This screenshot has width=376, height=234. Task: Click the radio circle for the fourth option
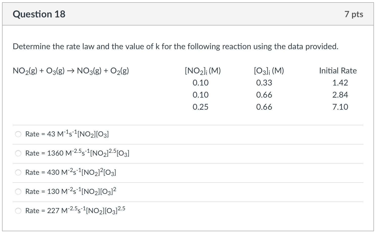[x=18, y=192]
